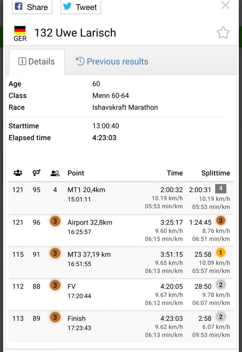This screenshot has width=242, height=352.
Task: Click the gray rank 4 badge at MT1 split
Action: (x=220, y=188)
